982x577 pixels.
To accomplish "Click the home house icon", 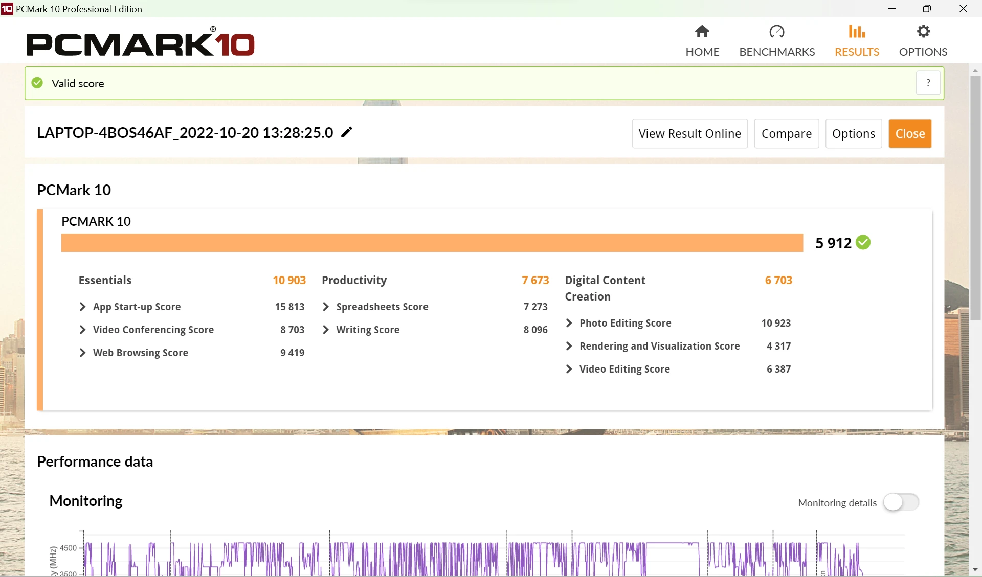I will (x=702, y=32).
